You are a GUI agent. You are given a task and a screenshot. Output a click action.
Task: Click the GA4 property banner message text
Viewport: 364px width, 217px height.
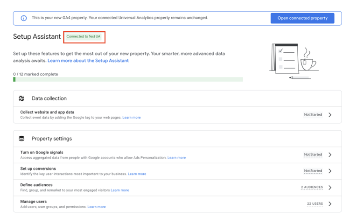tap(120, 18)
